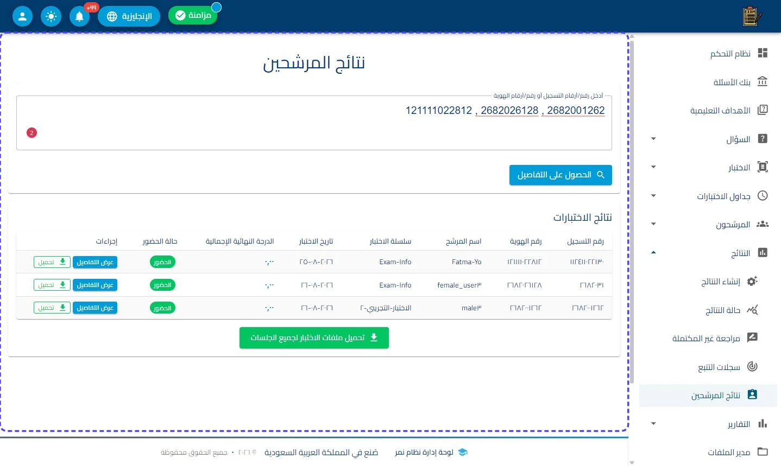Click the exam app logo icon
This screenshot has height=466, width=781.
[752, 16]
